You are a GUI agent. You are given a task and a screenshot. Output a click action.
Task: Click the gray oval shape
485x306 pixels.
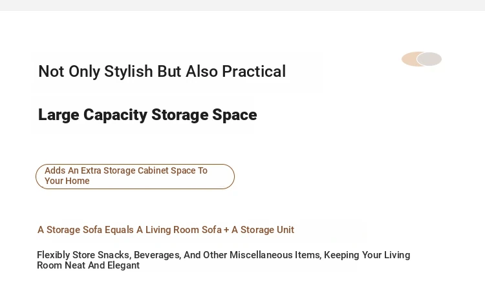pyautogui.click(x=429, y=59)
